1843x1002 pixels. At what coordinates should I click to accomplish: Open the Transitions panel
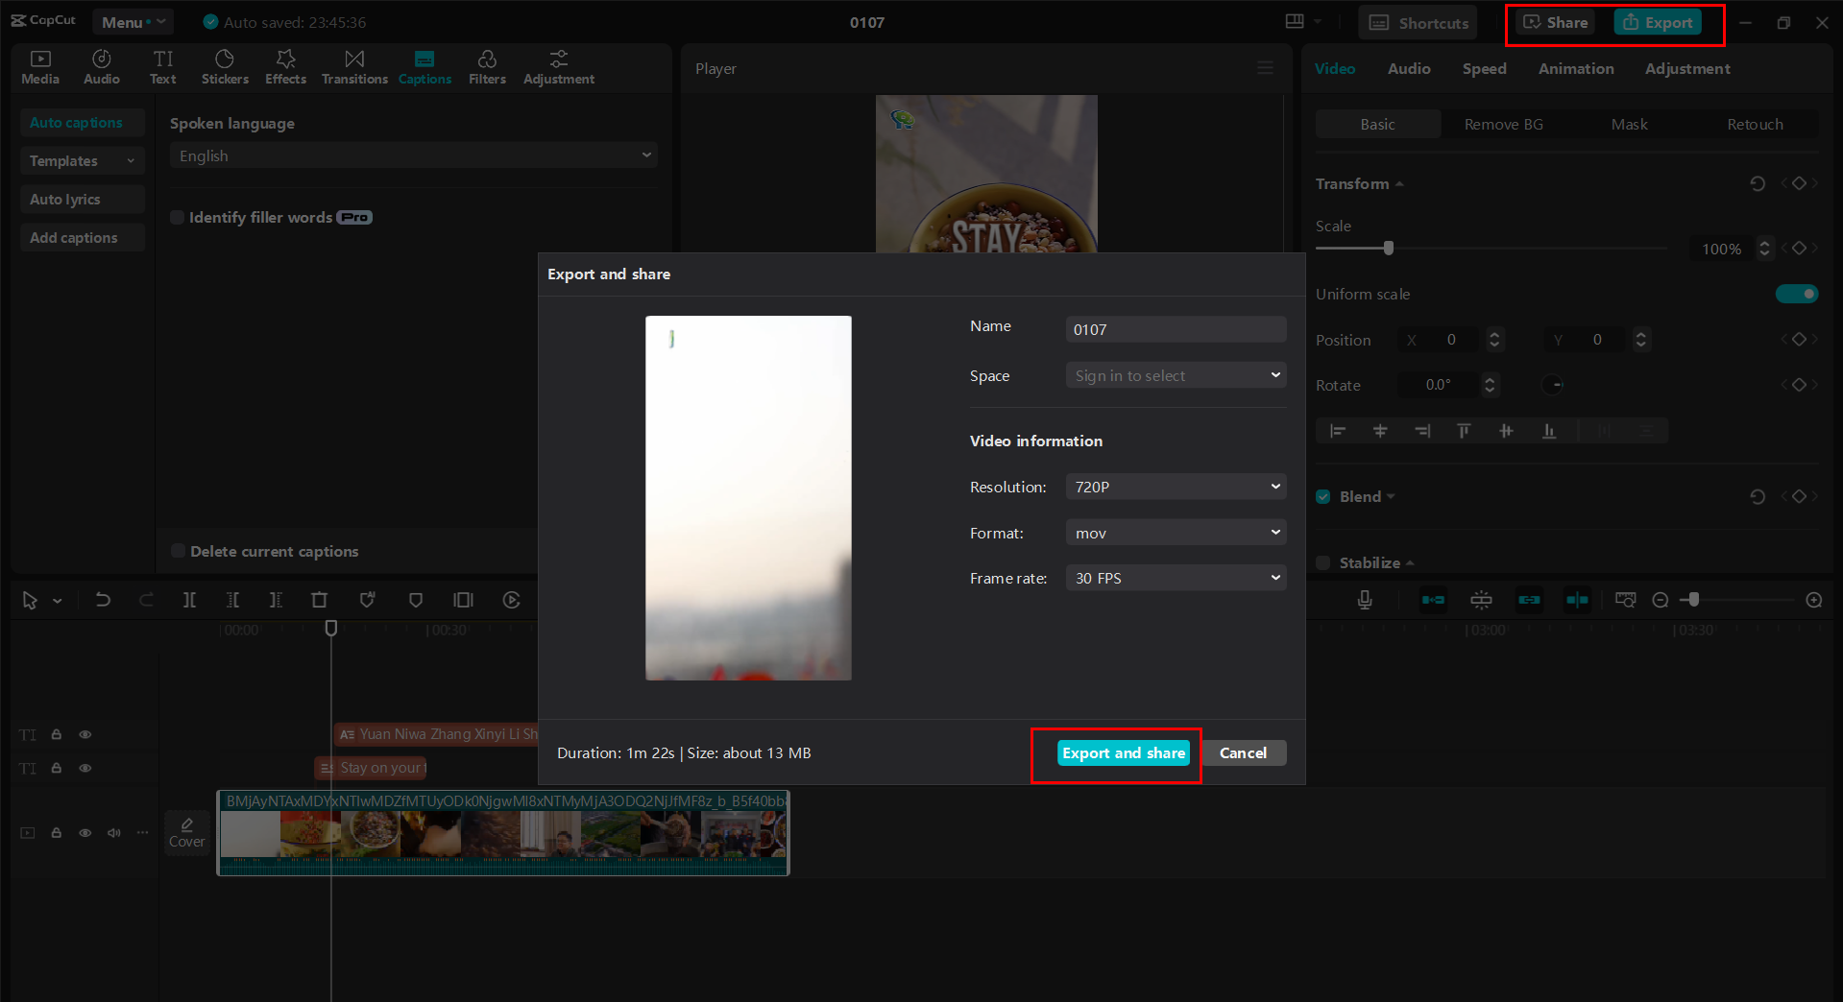353,66
